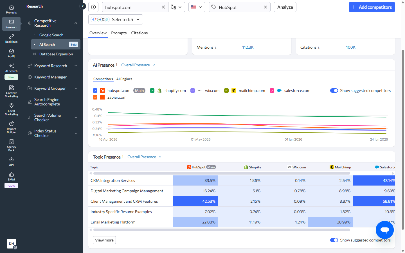Screen dimensions: 405x253
Task: Expand the Index Status Checker menu
Action: [x=76, y=133]
